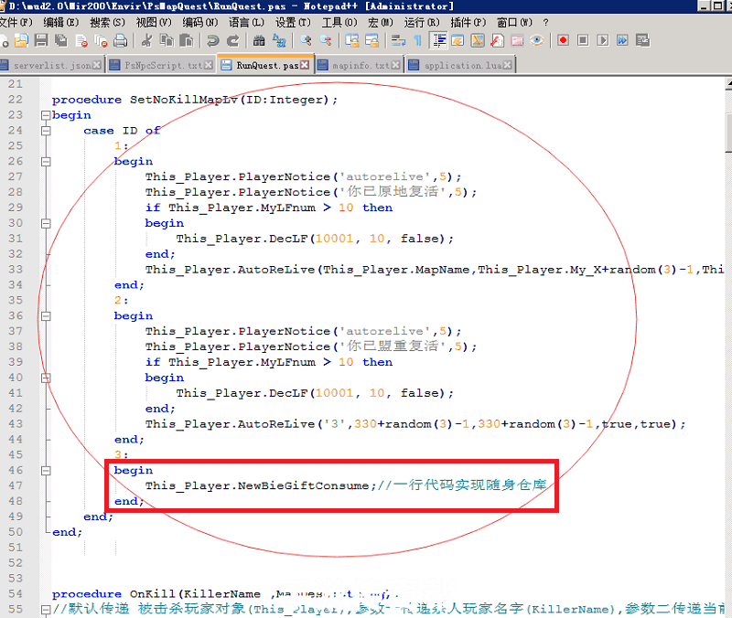Paste clipboard using the Paste toolbar icon
This screenshot has height=618, width=732.
click(187, 41)
